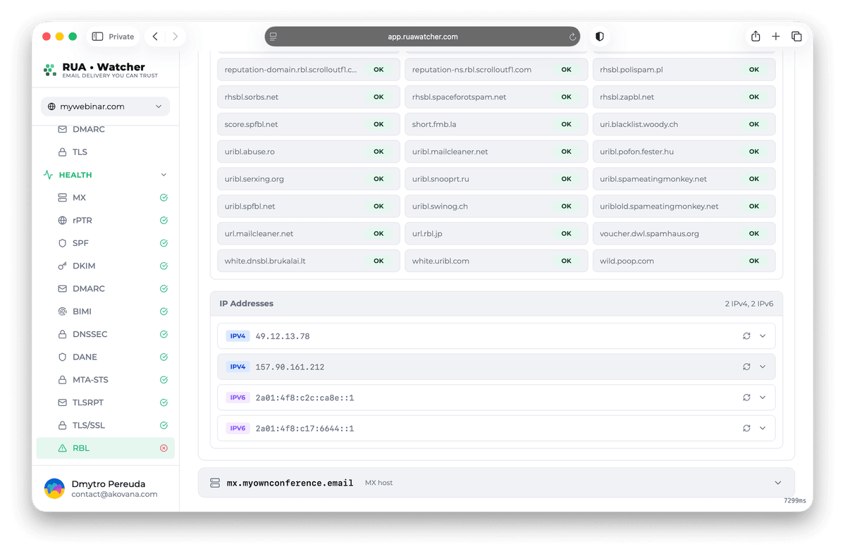
Task: Open the BIMI check via its envelope icon
Action: click(63, 311)
